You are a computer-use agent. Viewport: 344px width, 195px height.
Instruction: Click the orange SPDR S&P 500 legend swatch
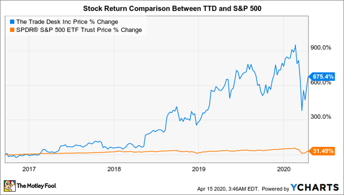coord(12,29)
